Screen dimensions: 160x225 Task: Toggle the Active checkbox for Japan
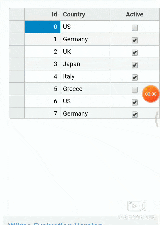(135, 65)
